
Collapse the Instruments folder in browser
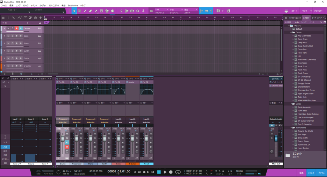(291, 128)
